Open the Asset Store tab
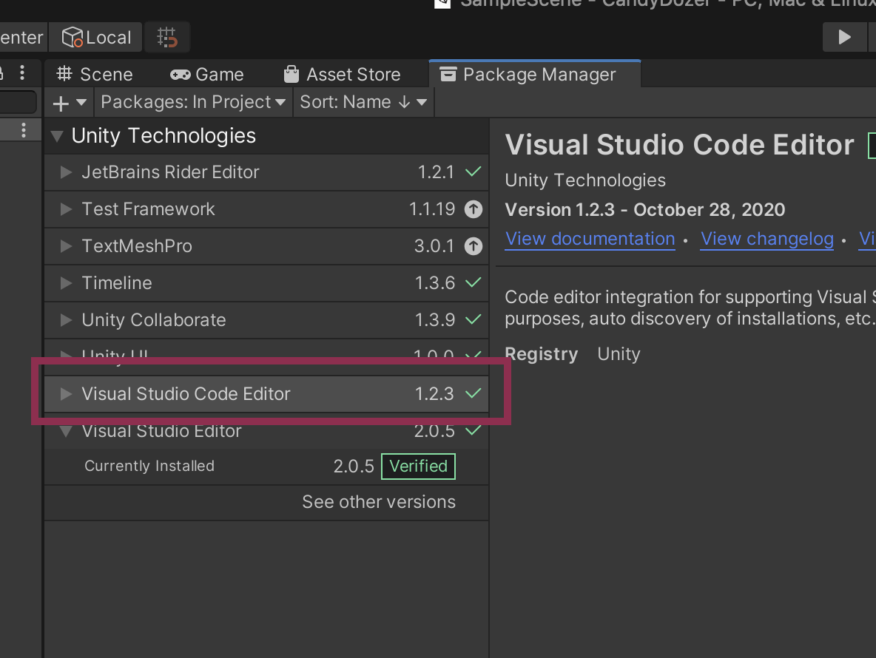The width and height of the screenshot is (876, 658). pyautogui.click(x=342, y=74)
